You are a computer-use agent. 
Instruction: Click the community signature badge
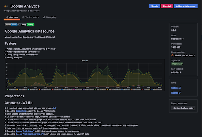tap(178, 63)
